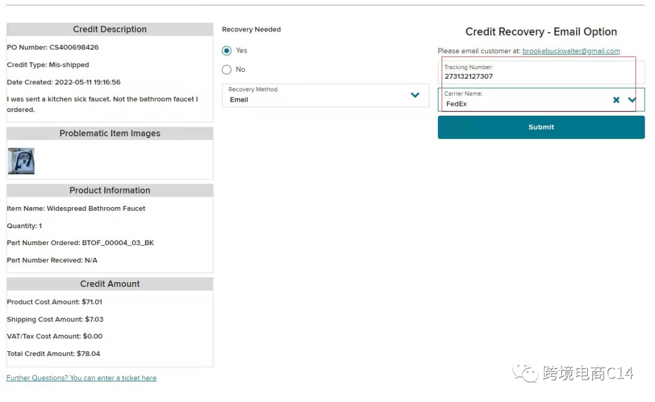The image size is (655, 402).
Task: Select the Product Information section header
Action: [110, 190]
